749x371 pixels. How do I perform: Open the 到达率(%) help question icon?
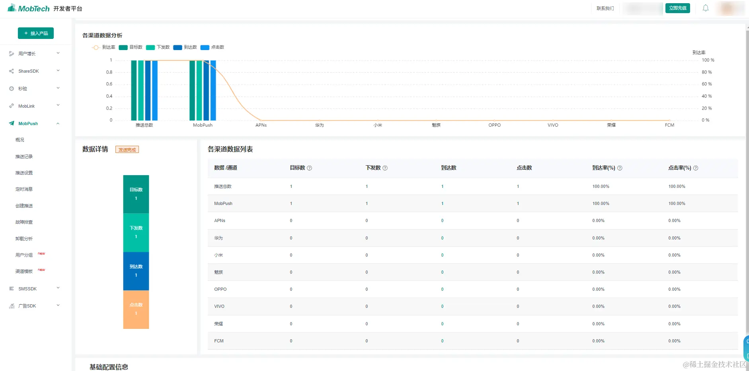click(x=620, y=168)
